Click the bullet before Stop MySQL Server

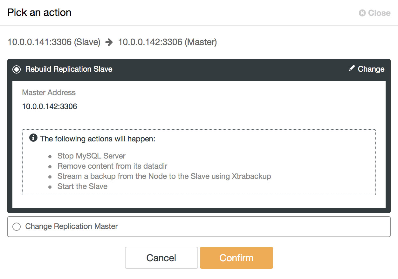click(x=50, y=157)
